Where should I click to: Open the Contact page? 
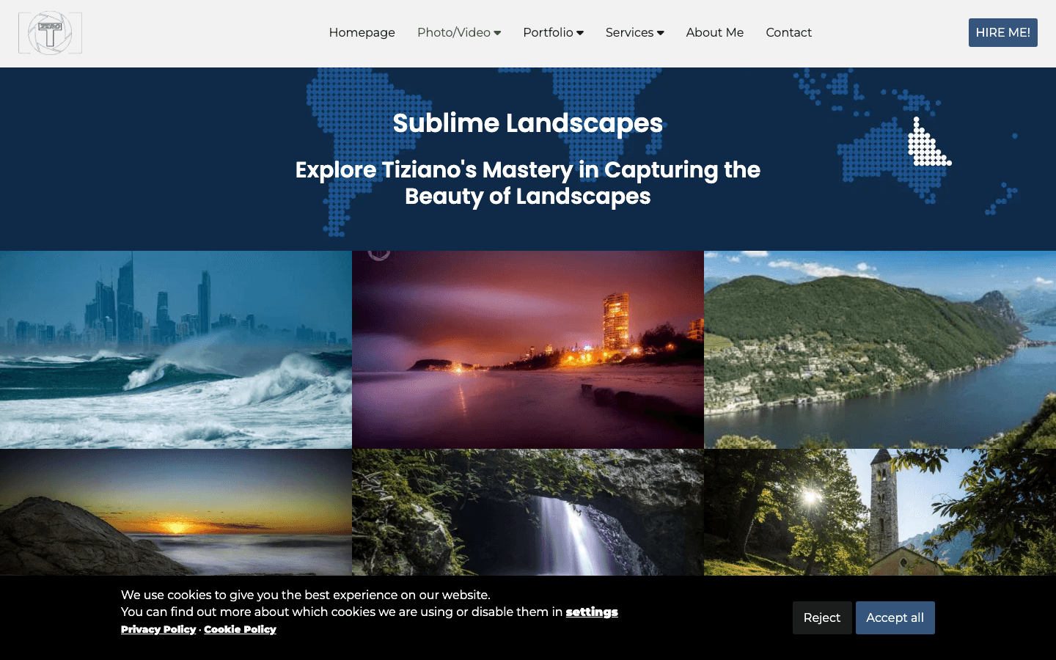(788, 32)
